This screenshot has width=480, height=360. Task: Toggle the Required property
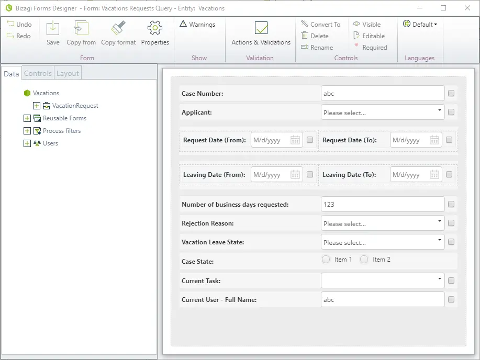click(370, 48)
